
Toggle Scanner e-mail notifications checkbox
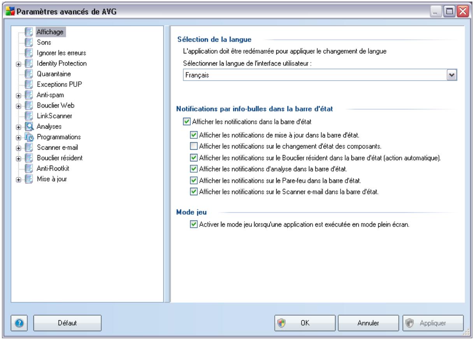click(194, 191)
